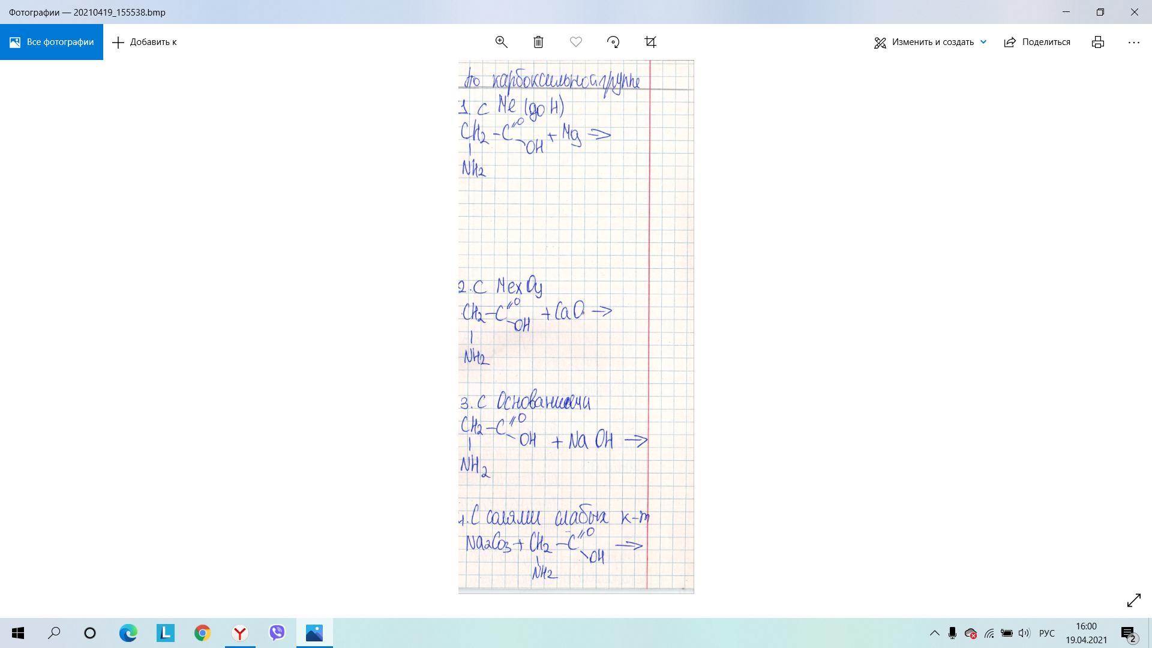Click Добавить к to add to album

(x=145, y=42)
